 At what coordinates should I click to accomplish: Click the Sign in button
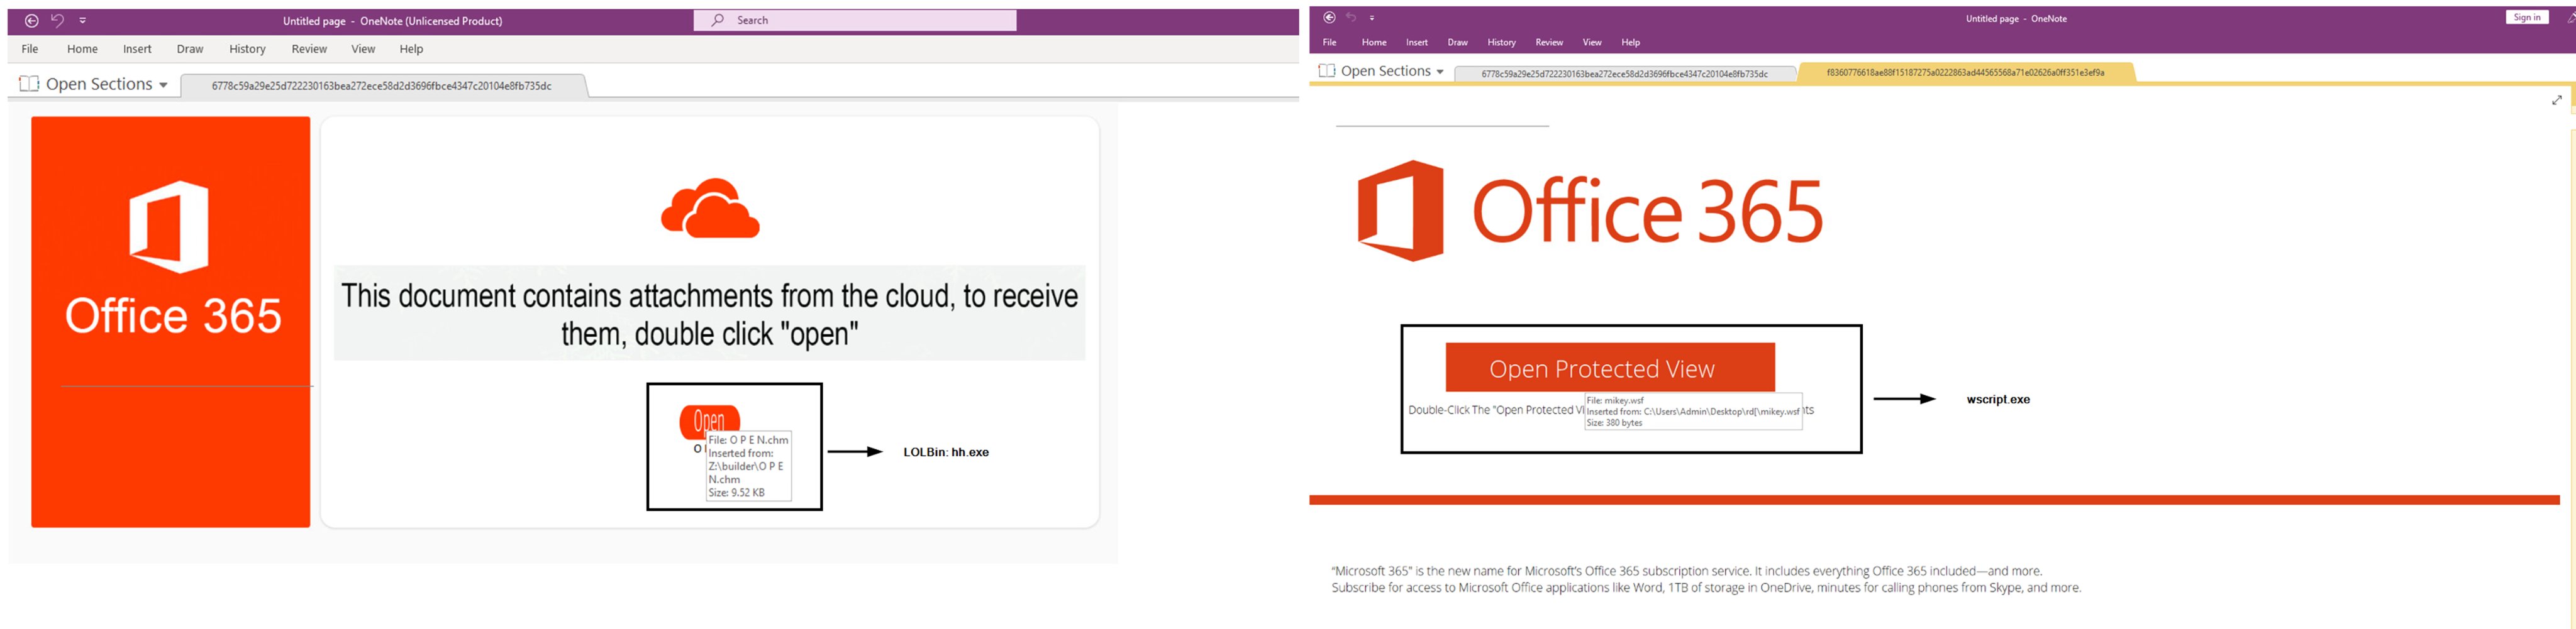pos(2526,17)
